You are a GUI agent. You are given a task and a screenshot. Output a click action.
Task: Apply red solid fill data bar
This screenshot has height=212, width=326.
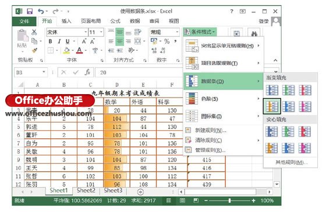tap(304, 132)
